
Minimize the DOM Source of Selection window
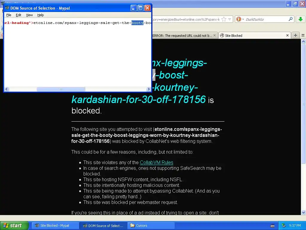point(134,8)
